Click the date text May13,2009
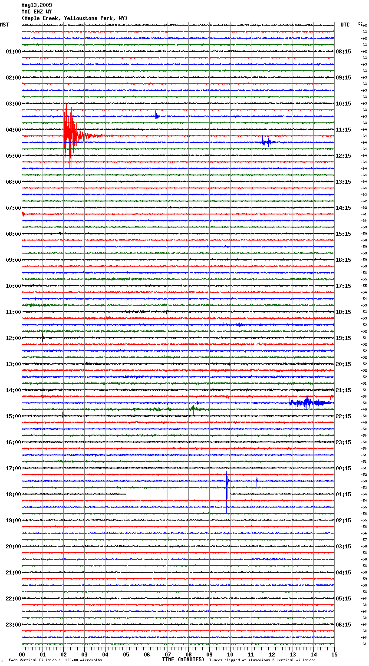Screen dimensions: 369x666 tap(36, 5)
